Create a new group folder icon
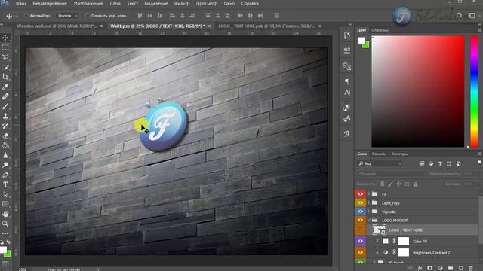 (451, 268)
